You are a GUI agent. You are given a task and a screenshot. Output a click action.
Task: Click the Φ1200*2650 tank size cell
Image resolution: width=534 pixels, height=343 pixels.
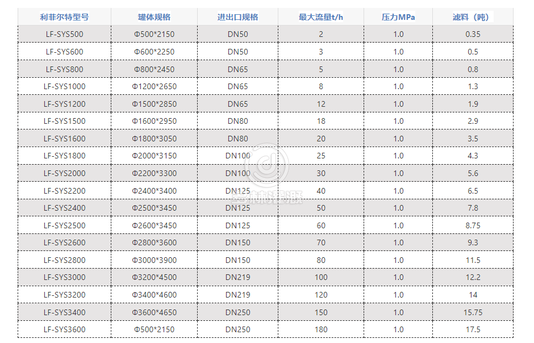[154, 87]
